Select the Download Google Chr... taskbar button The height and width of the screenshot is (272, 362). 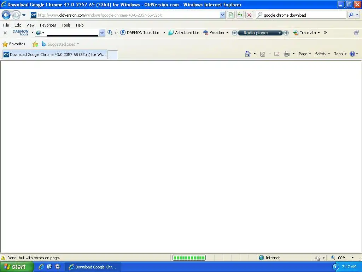(93, 267)
